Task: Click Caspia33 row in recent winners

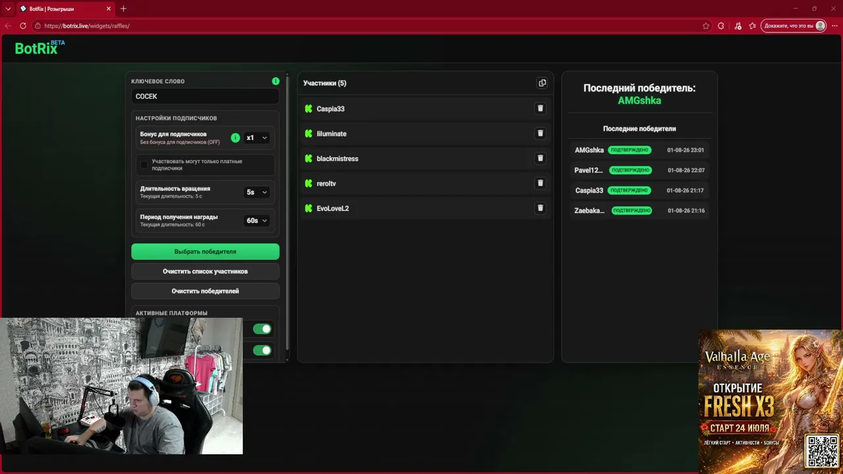Action: [x=639, y=190]
